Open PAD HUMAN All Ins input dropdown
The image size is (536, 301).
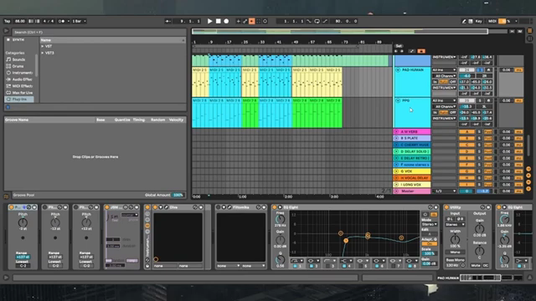click(444, 69)
